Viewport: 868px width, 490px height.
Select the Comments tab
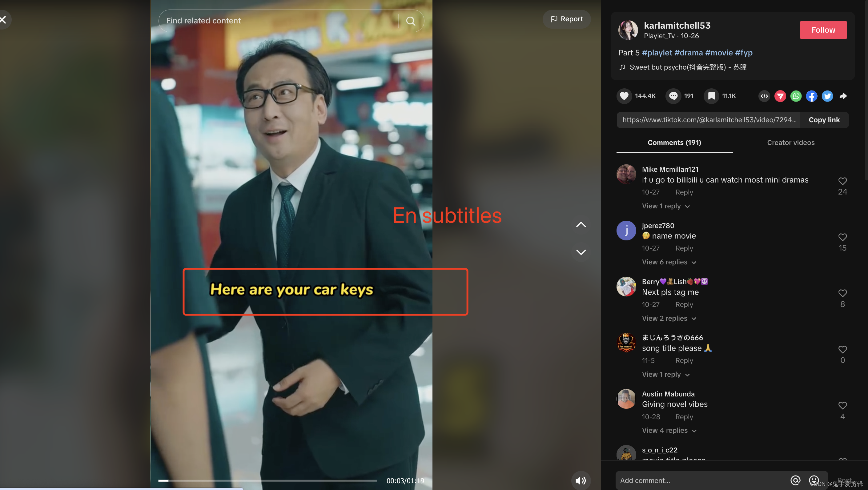tap(674, 143)
